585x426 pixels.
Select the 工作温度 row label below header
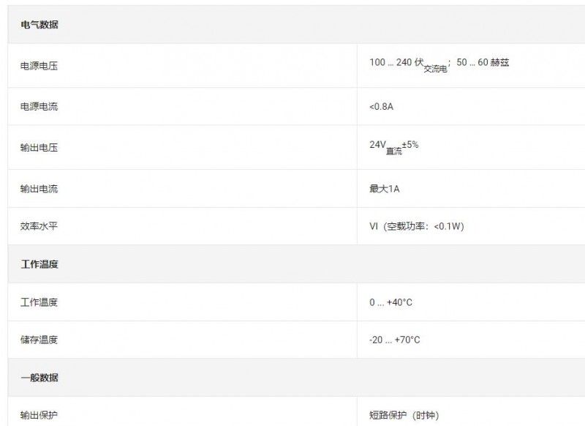click(39, 302)
